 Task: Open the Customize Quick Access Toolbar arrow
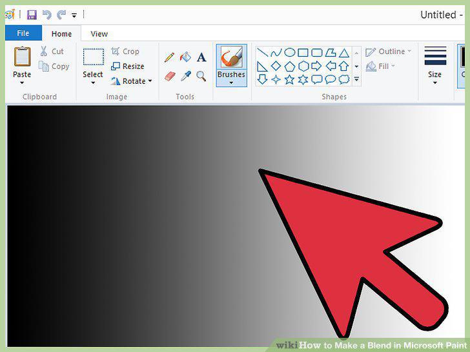click(x=74, y=15)
